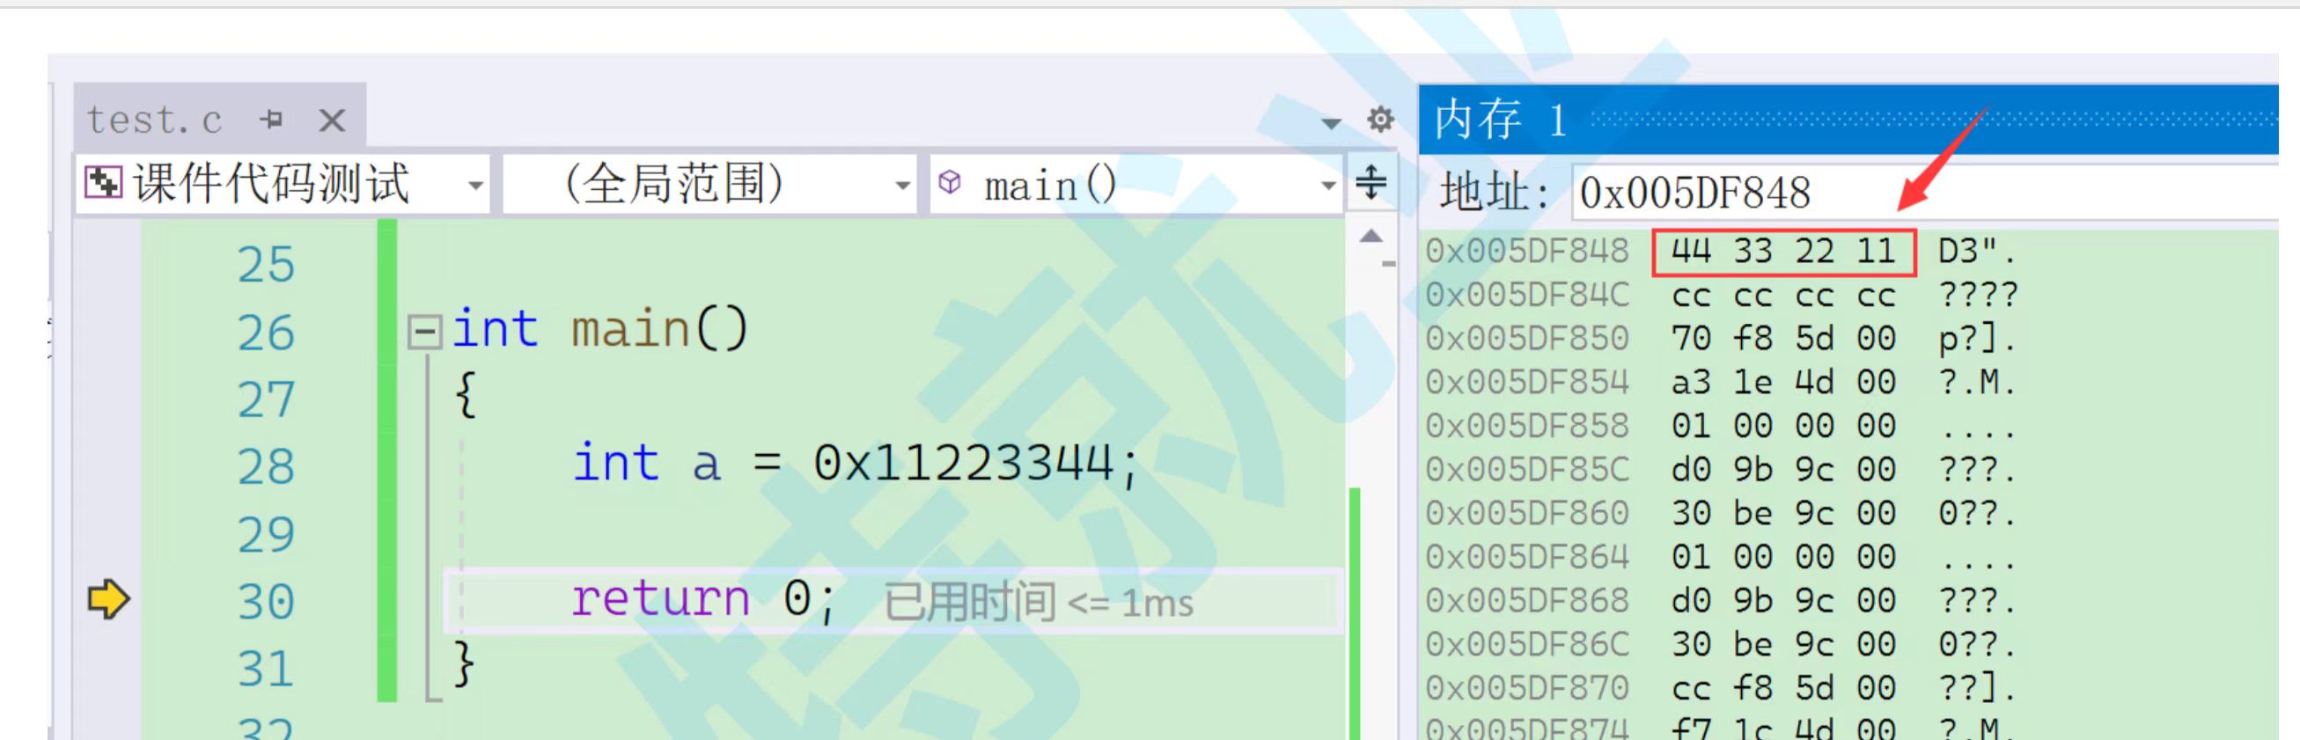Click the ASCII column text p?].
2300x740 pixels.
[x=1976, y=338]
